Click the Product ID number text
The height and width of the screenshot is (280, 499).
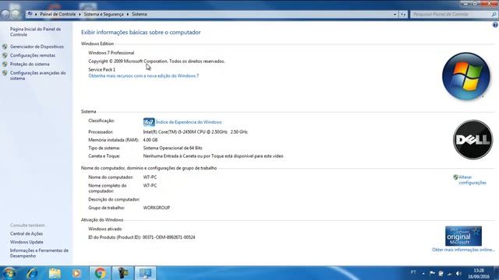point(168,237)
